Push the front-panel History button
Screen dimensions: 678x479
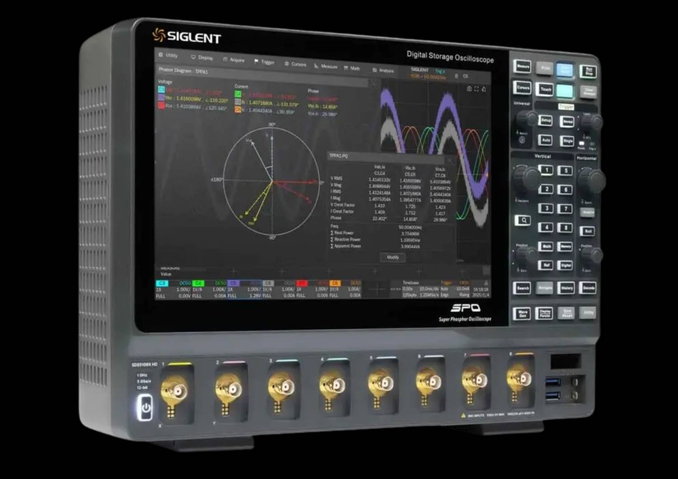point(566,288)
